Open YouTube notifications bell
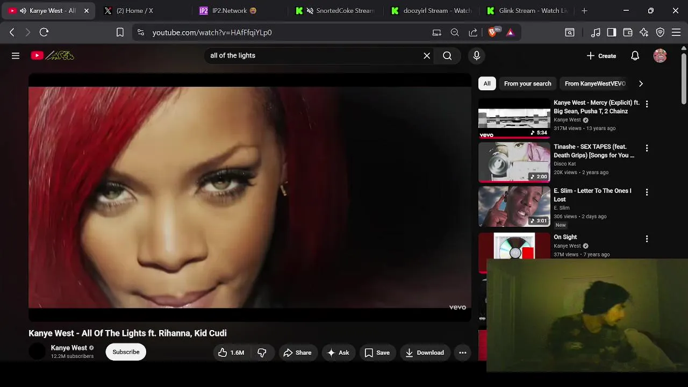688x387 pixels. 635,56
